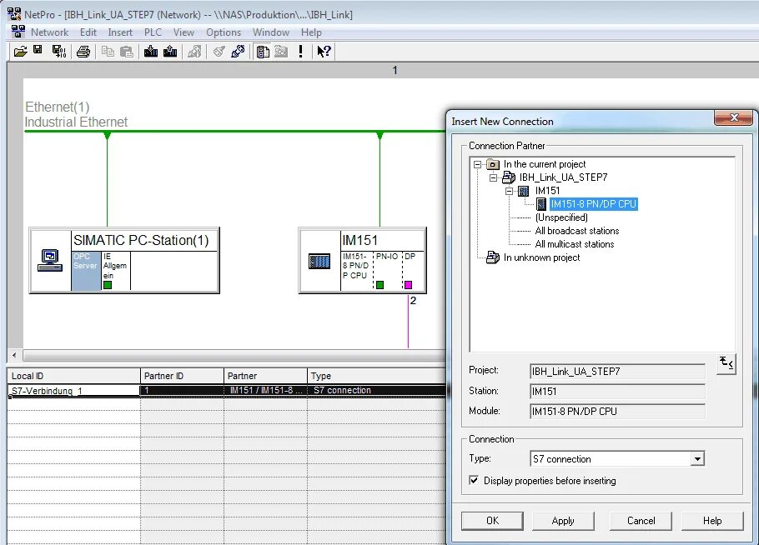Select IM151-8 PN/DP CPU in partner tree
This screenshot has height=545, width=759.
point(593,204)
